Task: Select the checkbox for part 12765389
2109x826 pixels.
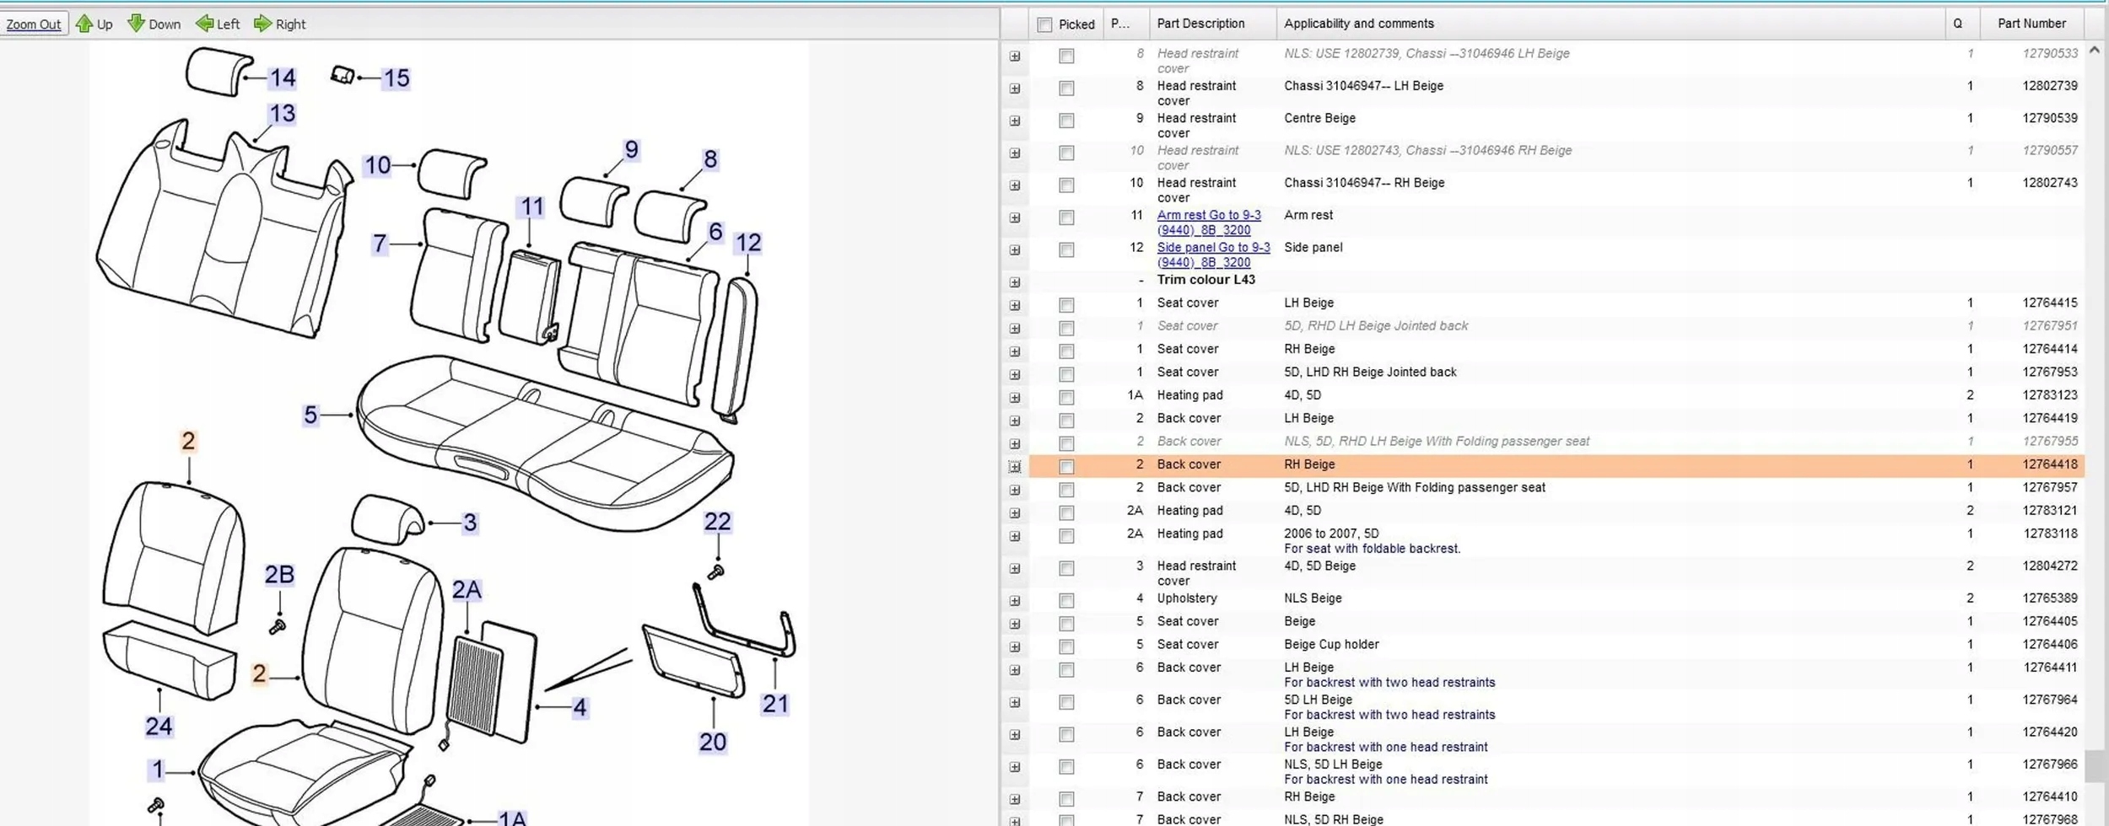Action: pyautogui.click(x=1066, y=601)
